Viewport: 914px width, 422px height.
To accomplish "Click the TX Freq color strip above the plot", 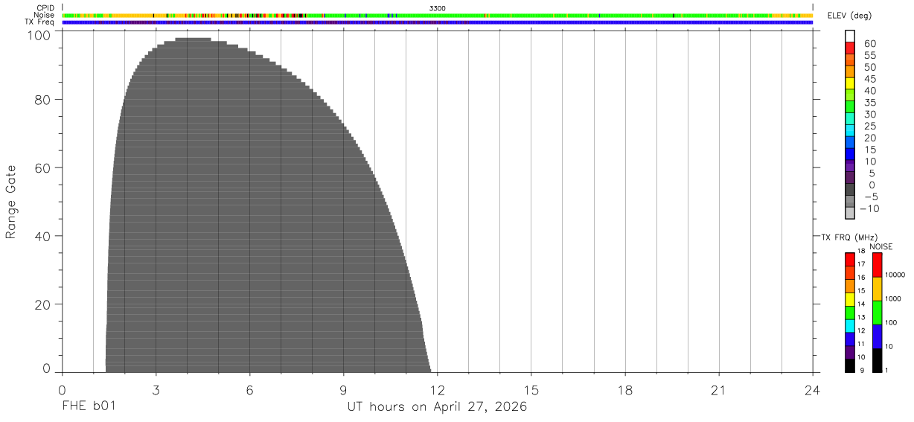I will coord(438,22).
